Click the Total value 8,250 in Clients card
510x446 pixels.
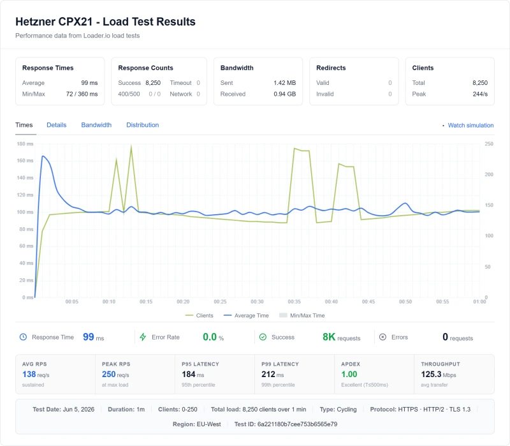(x=480, y=83)
